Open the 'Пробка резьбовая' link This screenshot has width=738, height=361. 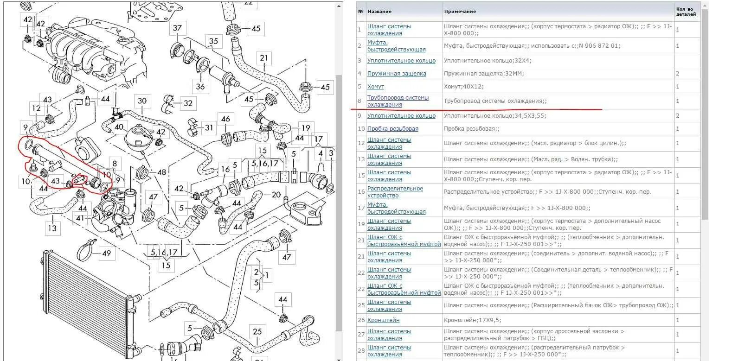point(392,129)
